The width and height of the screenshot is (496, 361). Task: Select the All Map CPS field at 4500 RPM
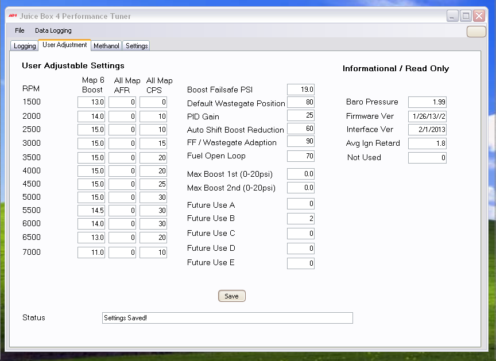point(153,184)
